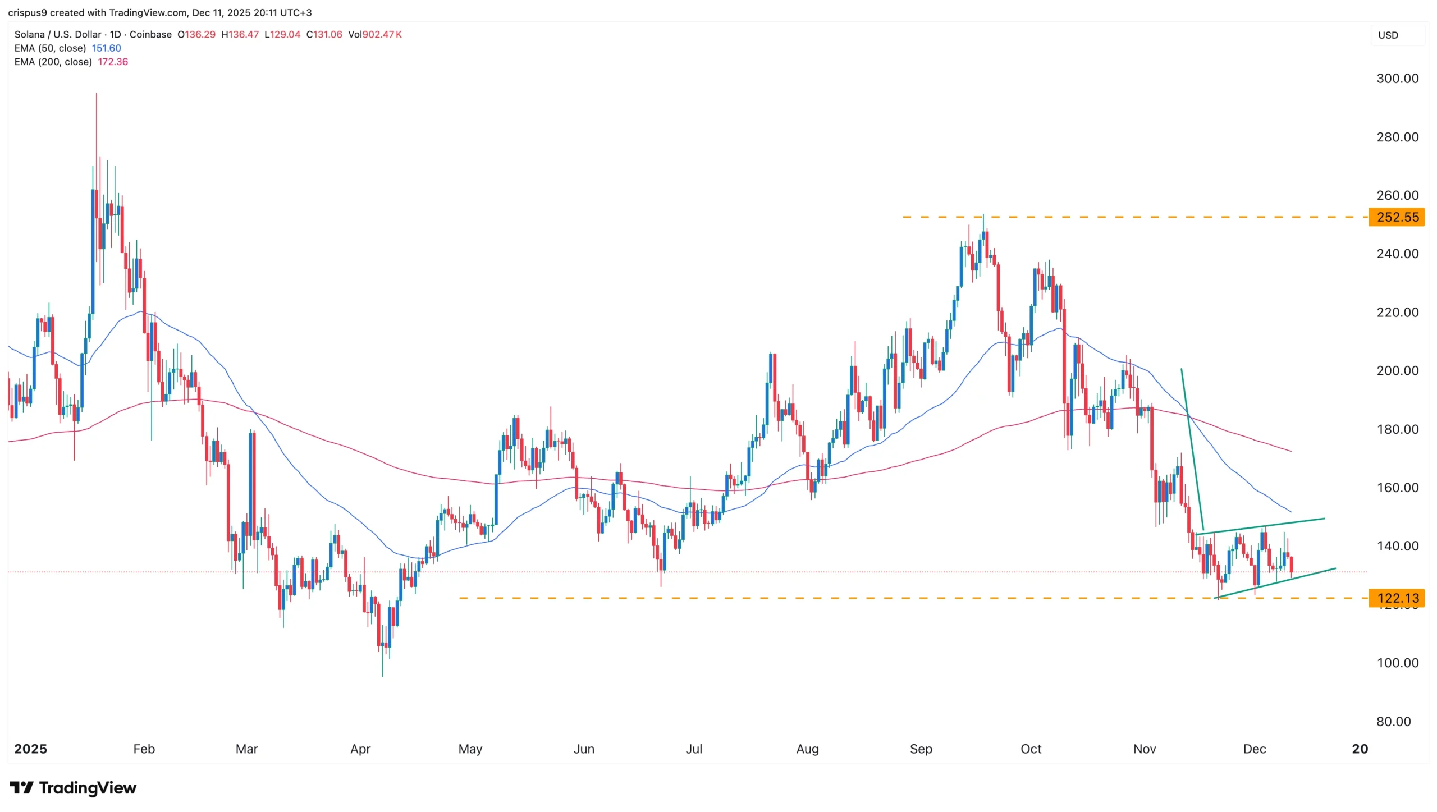Select the EMA (50, close) indicator label

click(50, 48)
